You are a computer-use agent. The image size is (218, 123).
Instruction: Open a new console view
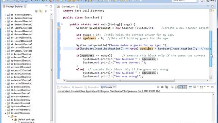click(x=201, y=87)
